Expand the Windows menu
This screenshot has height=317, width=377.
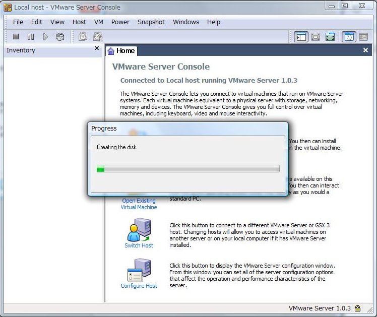(x=186, y=22)
